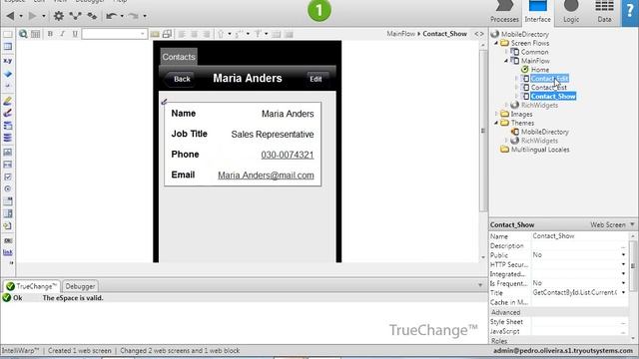639x359 pixels.
Task: Click the back navigation arrow
Action: pos(10,16)
